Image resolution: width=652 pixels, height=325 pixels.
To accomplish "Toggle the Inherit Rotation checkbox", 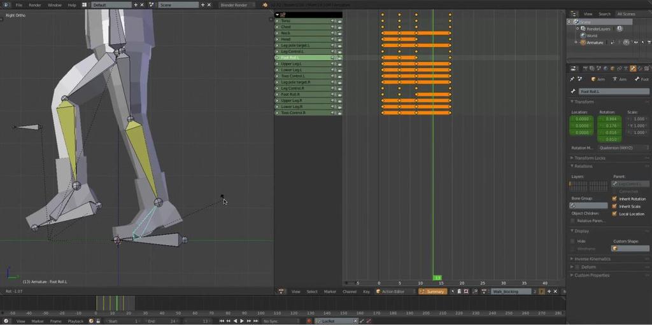I will pyautogui.click(x=614, y=199).
